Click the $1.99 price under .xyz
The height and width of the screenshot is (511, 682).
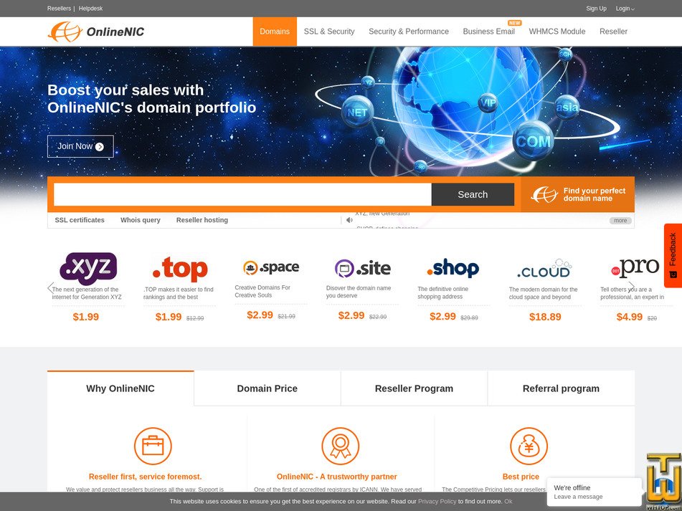pyautogui.click(x=86, y=317)
